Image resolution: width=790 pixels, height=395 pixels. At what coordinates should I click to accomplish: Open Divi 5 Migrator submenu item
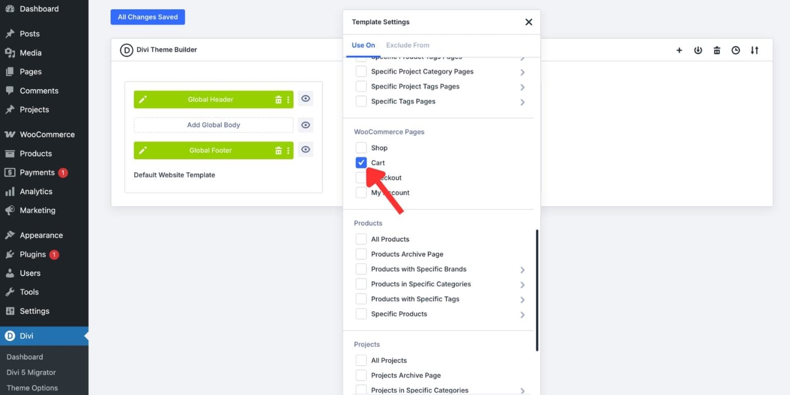31,372
